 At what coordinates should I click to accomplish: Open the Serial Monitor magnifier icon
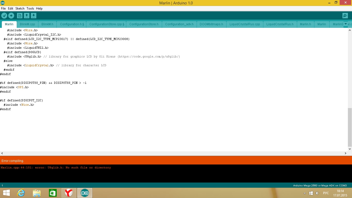[x=345, y=16]
